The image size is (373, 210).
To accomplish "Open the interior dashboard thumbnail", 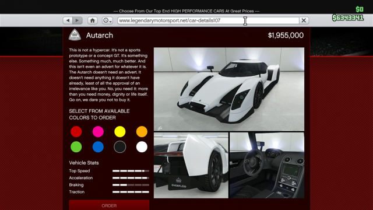I will [267, 166].
